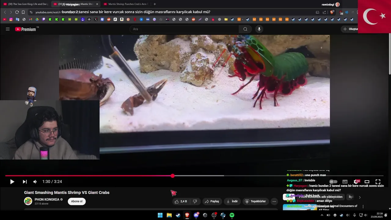Viewport: 391px width, 220px height.
Task: Switch to The Sea Lion King tab
Action: 26,4
